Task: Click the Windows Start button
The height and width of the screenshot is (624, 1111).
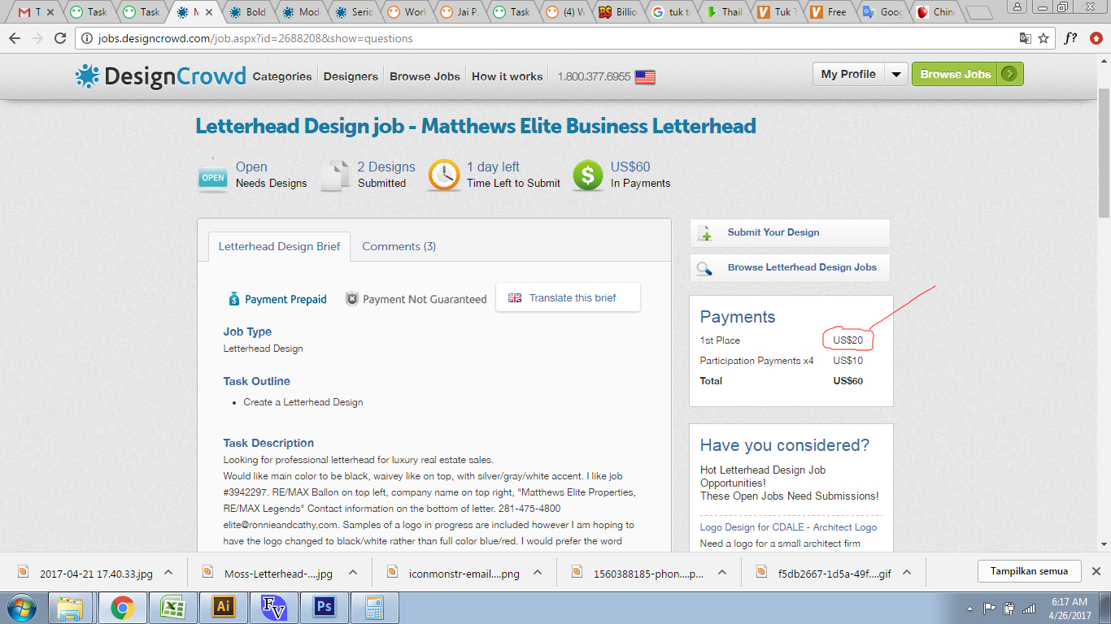Action: pos(22,607)
